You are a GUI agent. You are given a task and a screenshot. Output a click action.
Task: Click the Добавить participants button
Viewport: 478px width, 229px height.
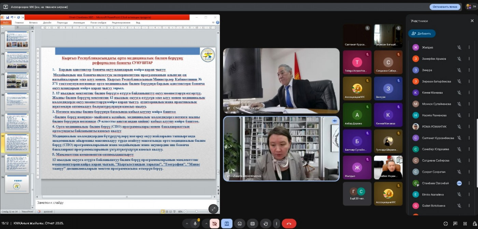422,33
